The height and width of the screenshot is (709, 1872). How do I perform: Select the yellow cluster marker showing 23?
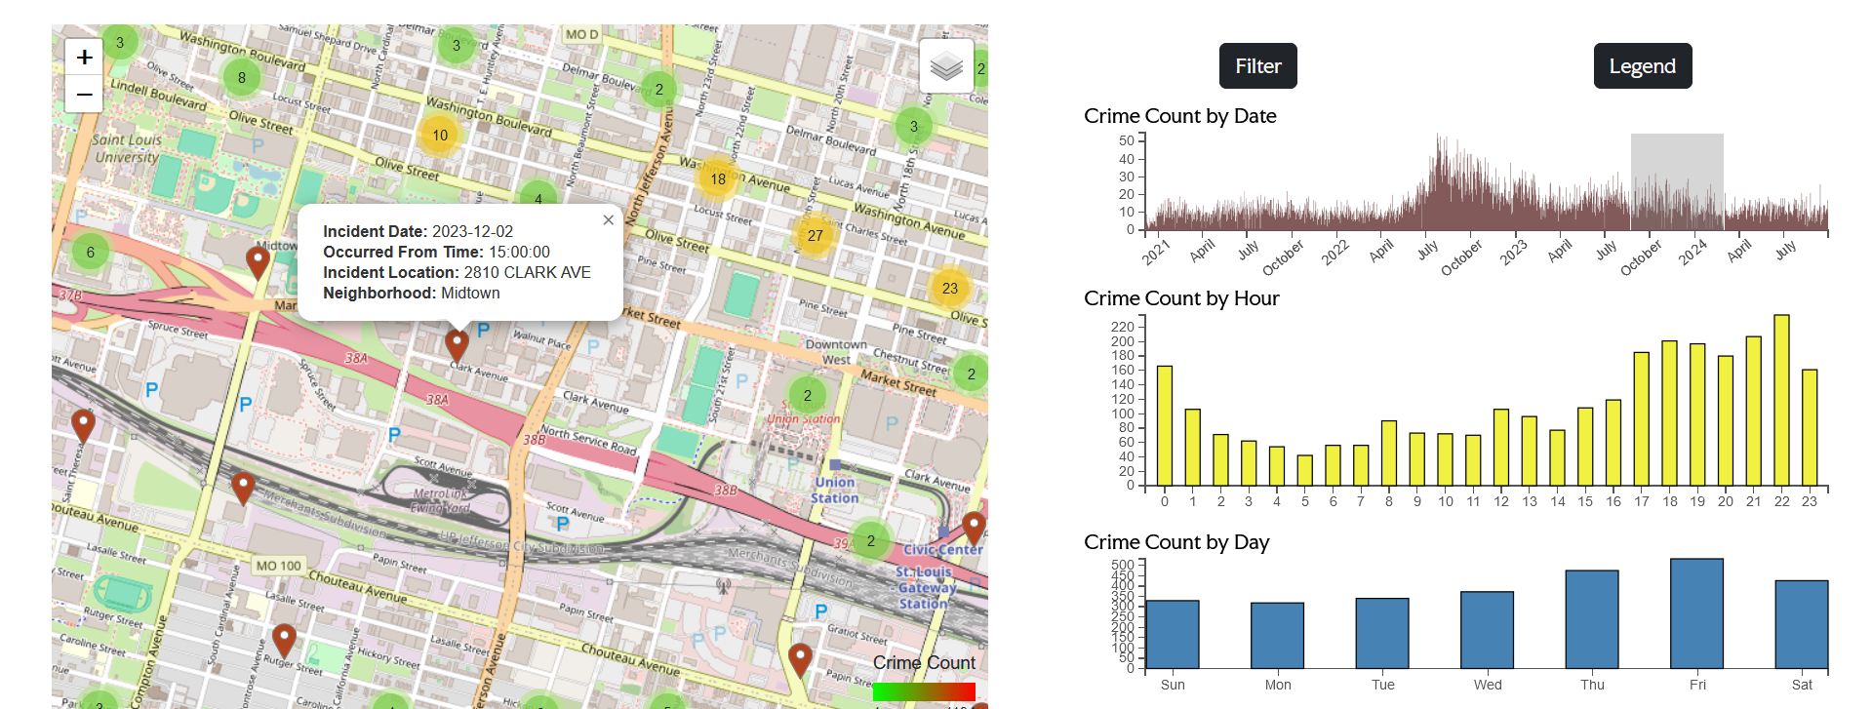tap(949, 288)
